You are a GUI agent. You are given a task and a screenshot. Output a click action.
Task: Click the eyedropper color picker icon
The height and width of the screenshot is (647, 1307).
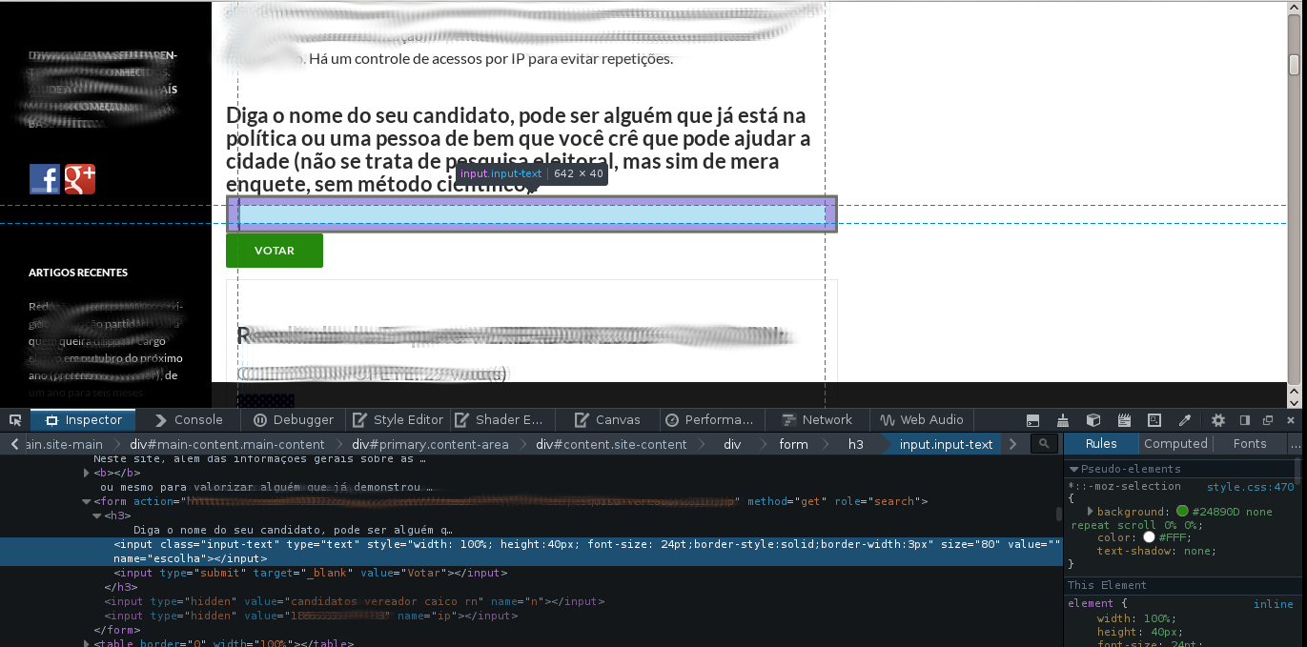pos(1185,420)
